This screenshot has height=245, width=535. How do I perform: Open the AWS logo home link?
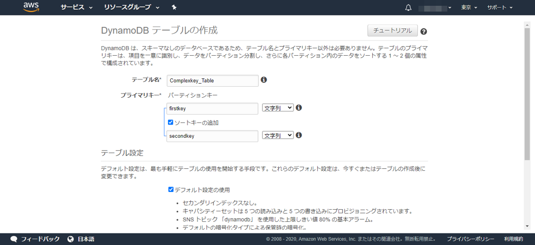tap(32, 7)
